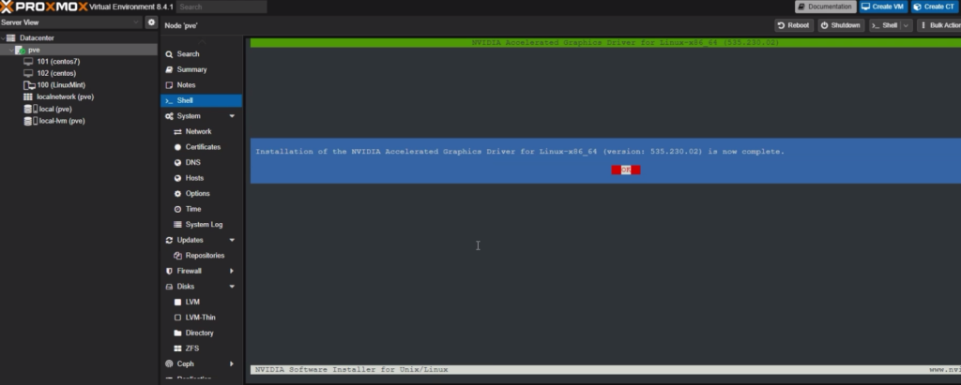Open the DNS settings item
This screenshot has width=961, height=385.
pos(192,162)
